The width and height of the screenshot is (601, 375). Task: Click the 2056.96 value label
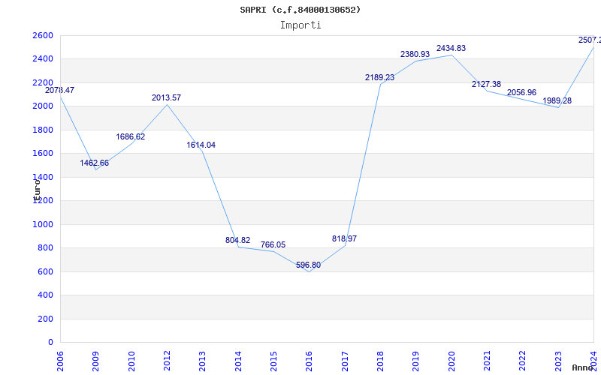[x=521, y=92]
